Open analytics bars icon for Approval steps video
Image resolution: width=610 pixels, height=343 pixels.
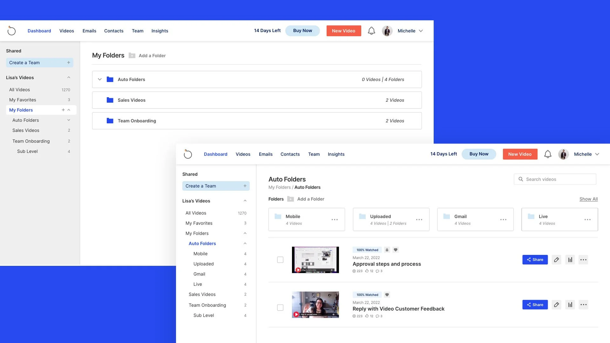[x=570, y=260]
